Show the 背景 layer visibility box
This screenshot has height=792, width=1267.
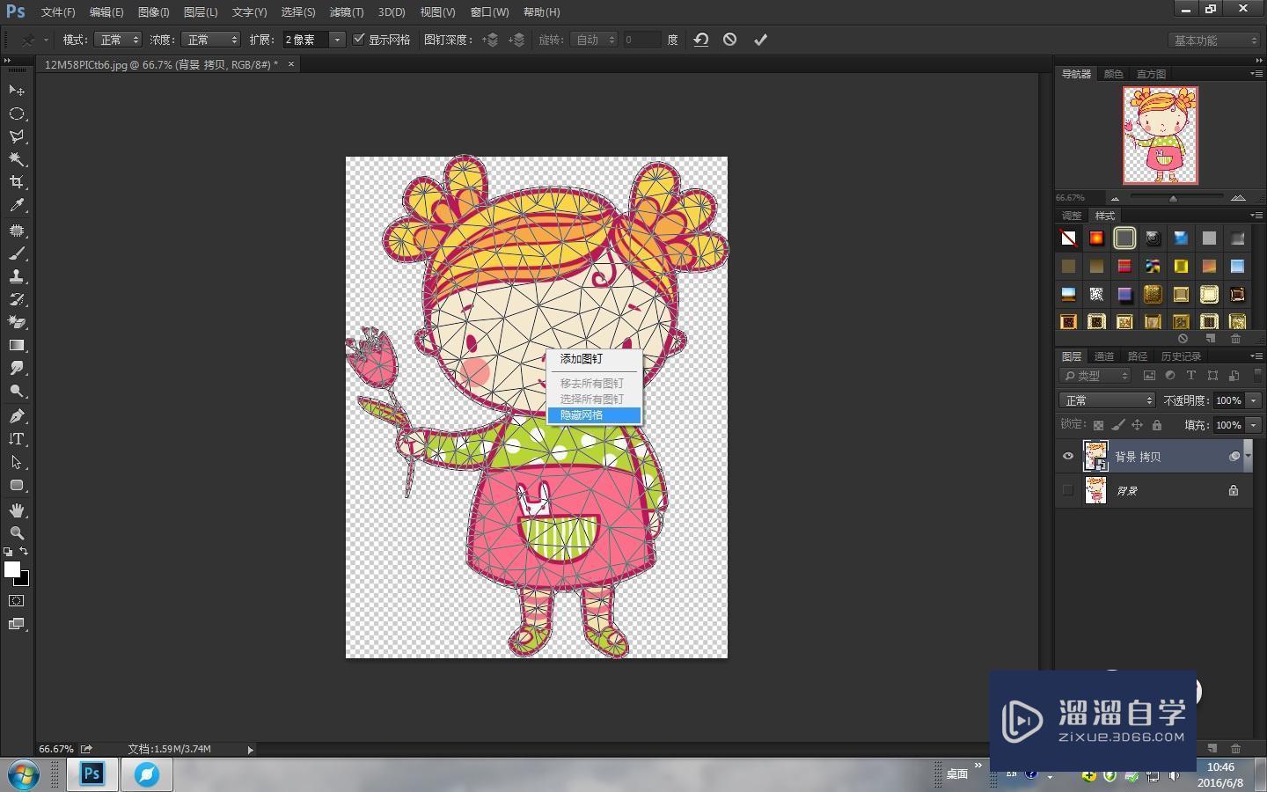(1067, 490)
